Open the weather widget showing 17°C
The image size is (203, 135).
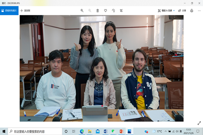157,131
